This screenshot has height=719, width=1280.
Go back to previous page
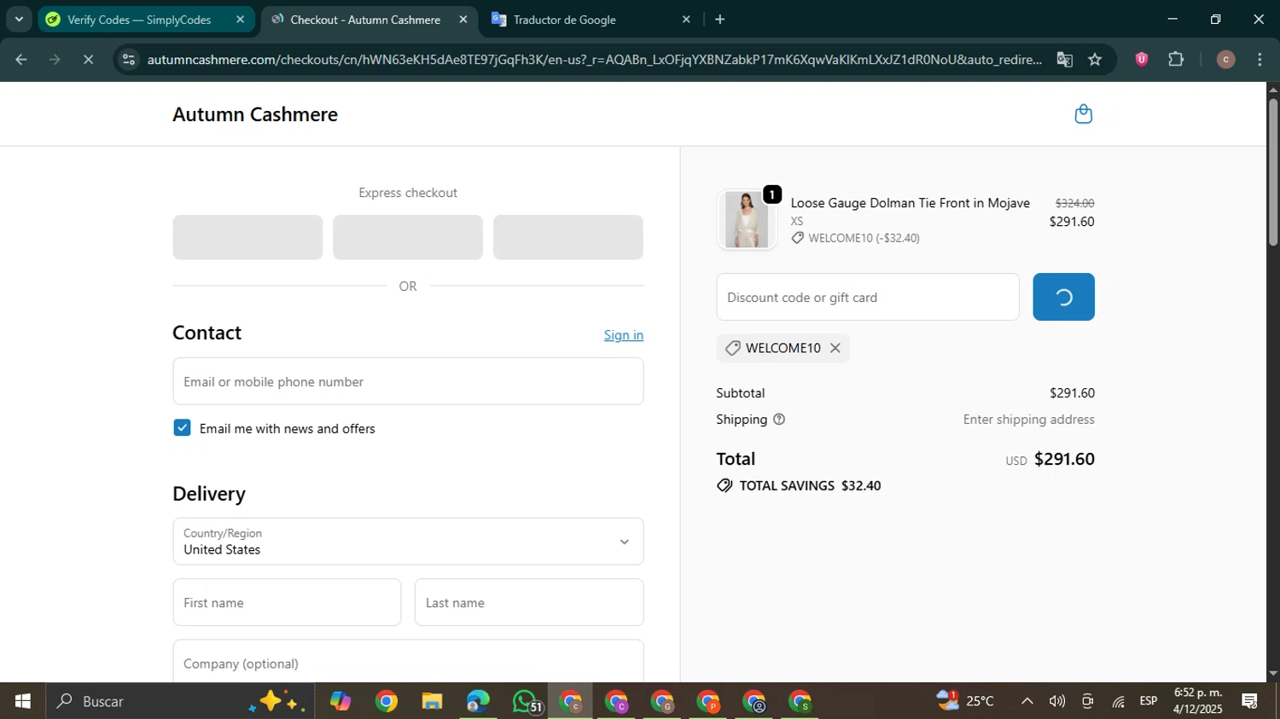point(21,60)
